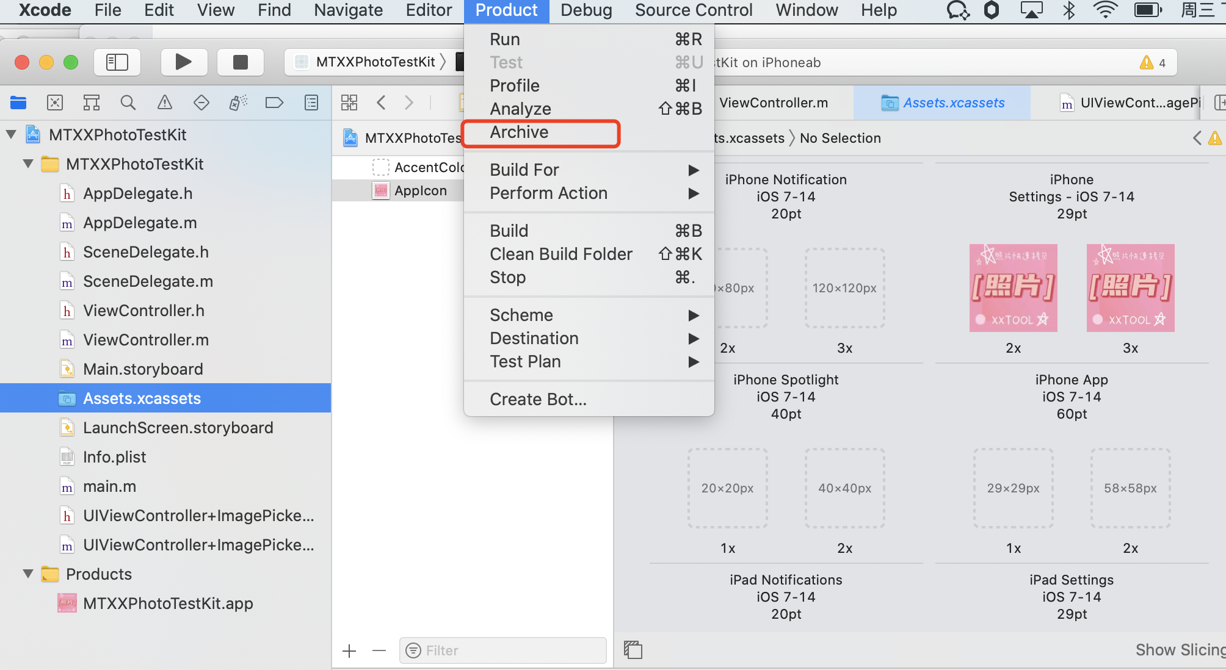This screenshot has width=1226, height=670.
Task: Select the Symbol navigator
Action: (x=91, y=103)
